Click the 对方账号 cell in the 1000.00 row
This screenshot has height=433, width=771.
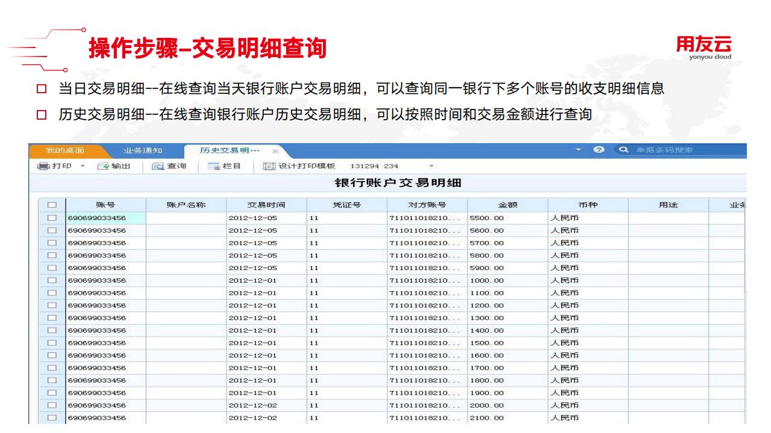tap(426, 280)
